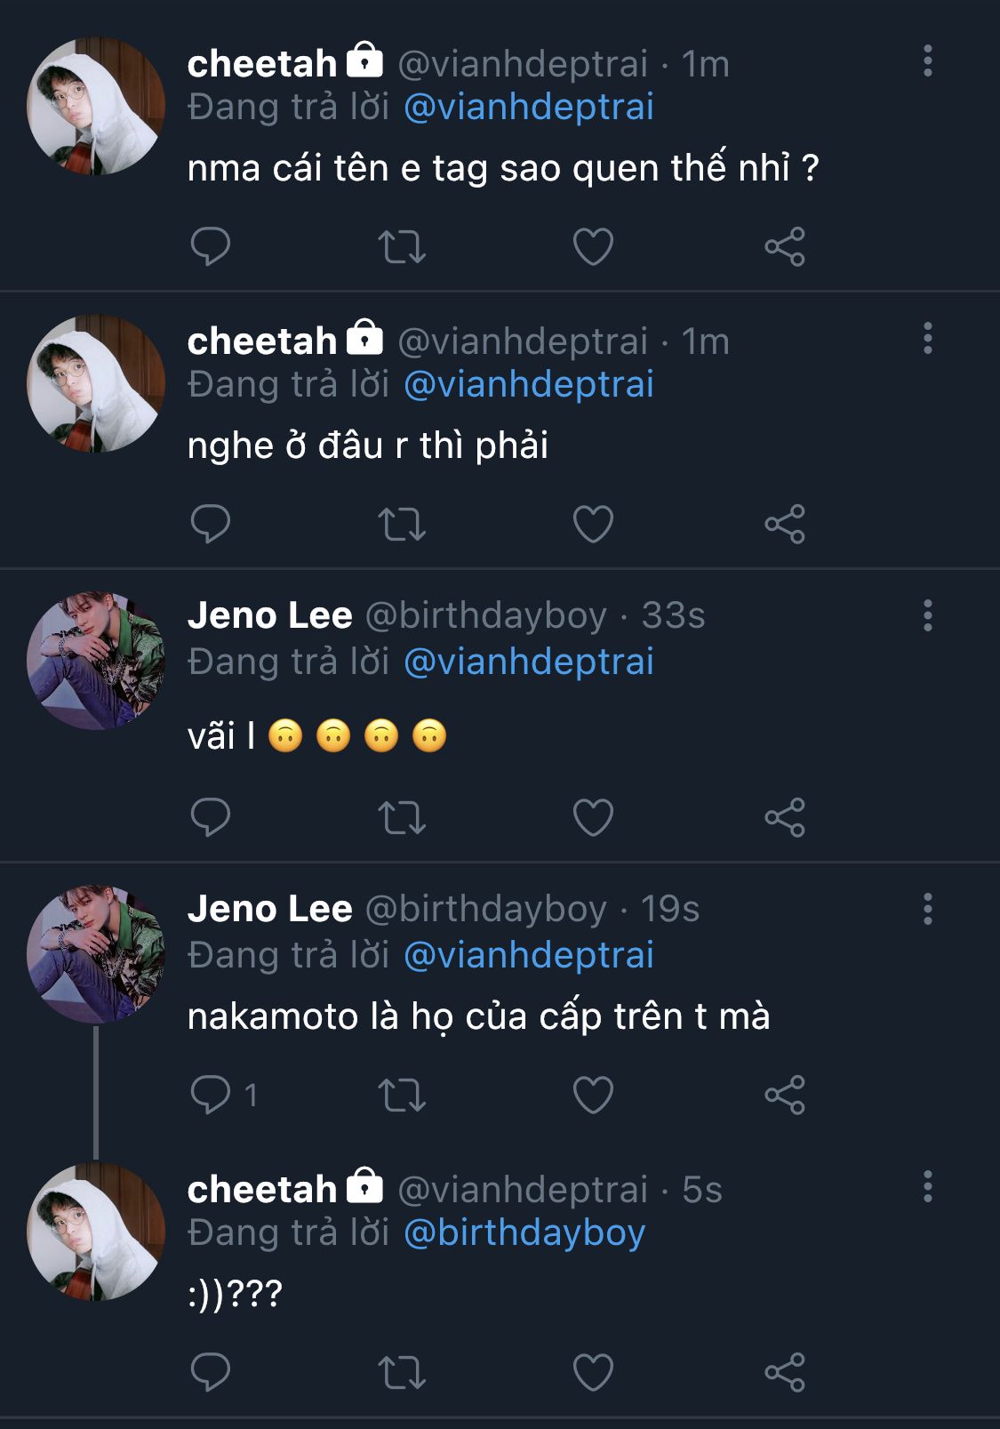Open more options for the 'vãi l' tweet
The width and height of the screenshot is (1000, 1429).
point(927,615)
